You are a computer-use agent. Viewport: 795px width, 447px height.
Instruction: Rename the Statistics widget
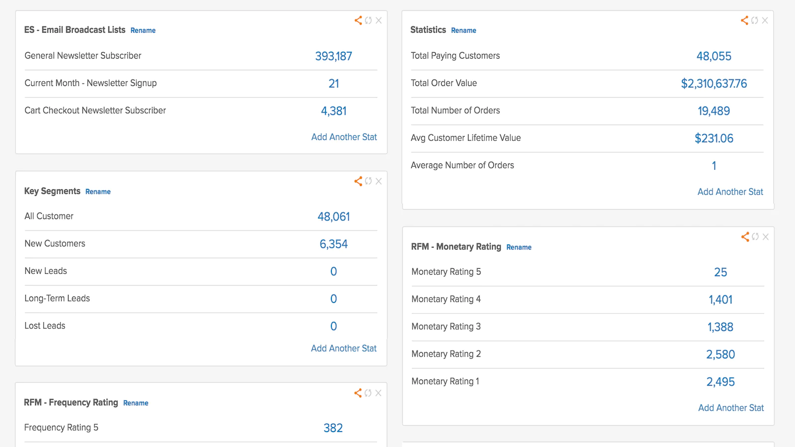coord(464,30)
